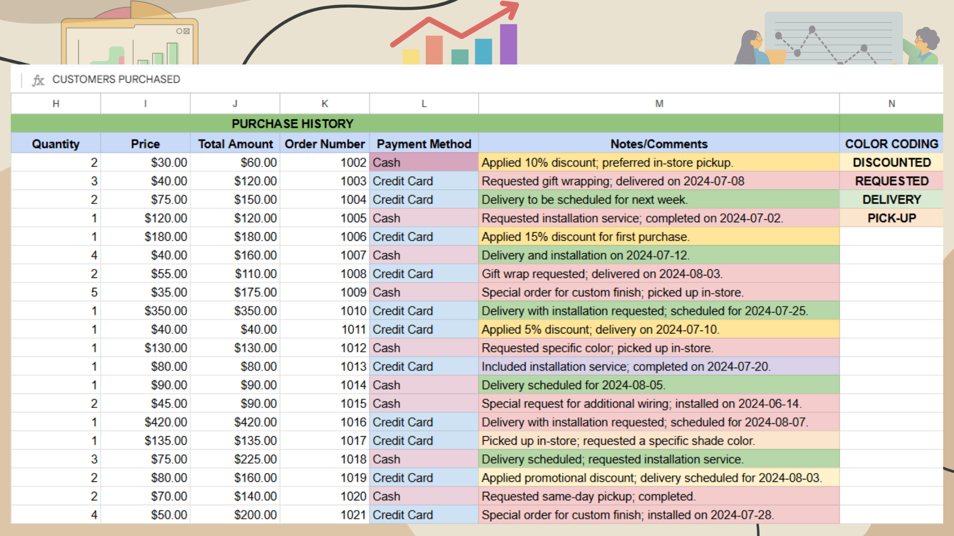Select the Notes/Comments header cell
Screen dimensions: 954x536
(659, 144)
